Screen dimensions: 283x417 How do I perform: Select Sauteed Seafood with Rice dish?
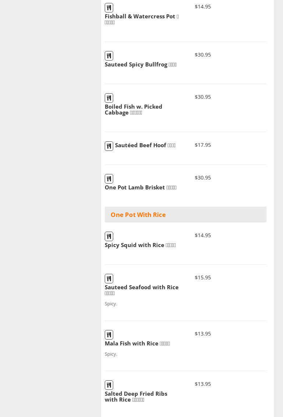pos(141,287)
